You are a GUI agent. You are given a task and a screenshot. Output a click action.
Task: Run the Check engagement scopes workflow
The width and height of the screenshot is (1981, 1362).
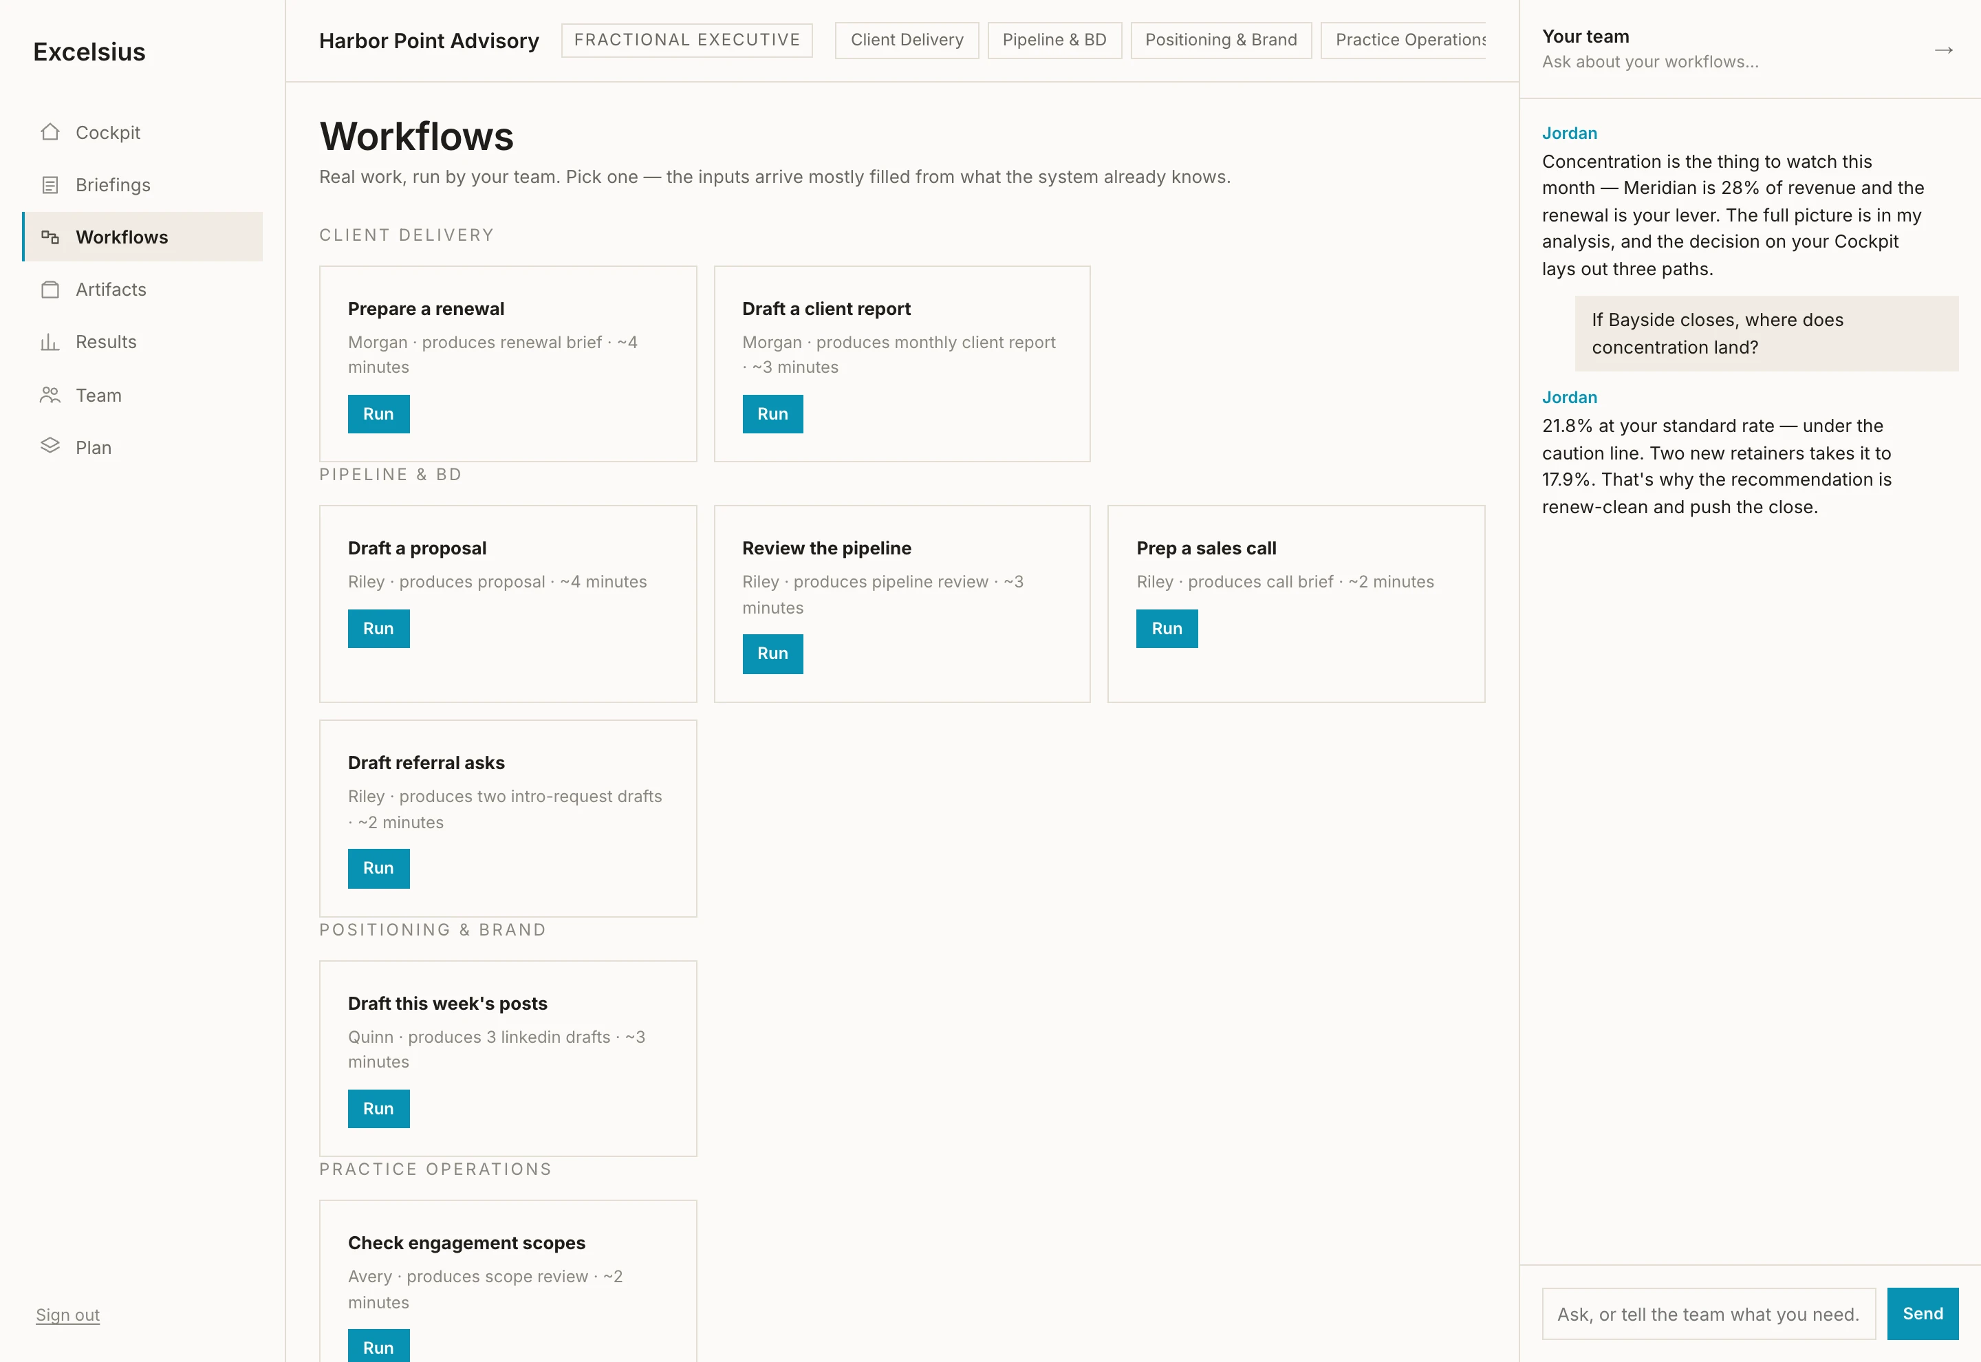(378, 1345)
